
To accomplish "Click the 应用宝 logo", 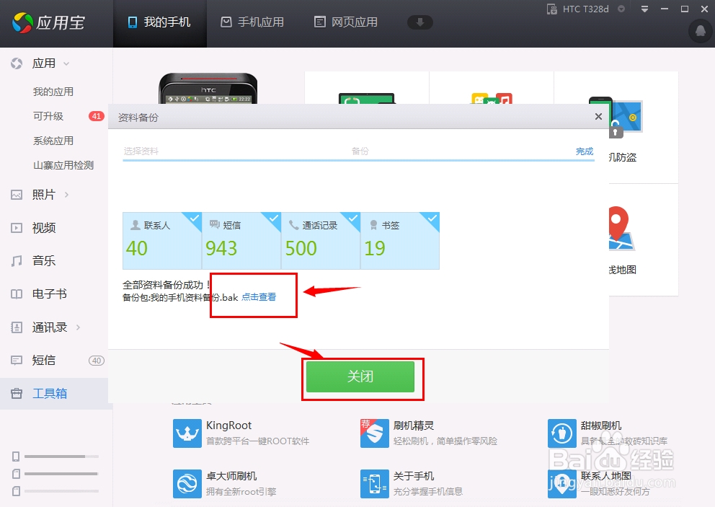I will pos(45,22).
